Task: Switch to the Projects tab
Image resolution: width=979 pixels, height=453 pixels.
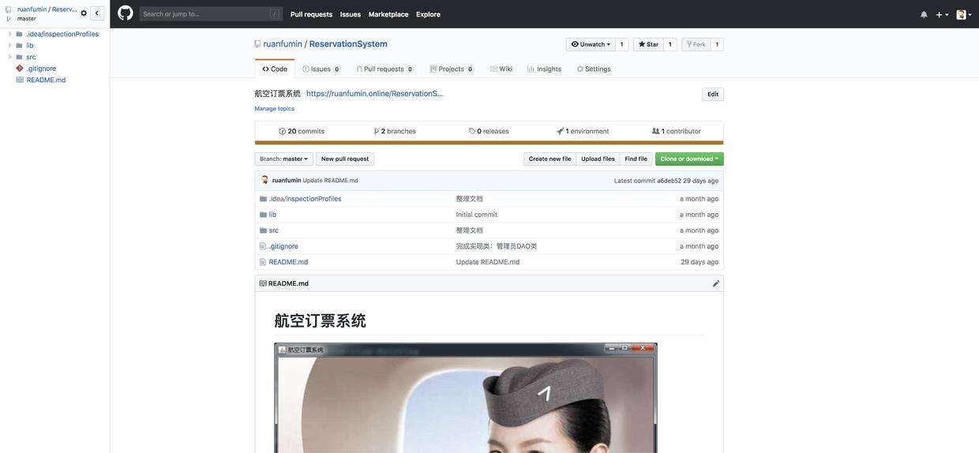Action: coord(451,69)
